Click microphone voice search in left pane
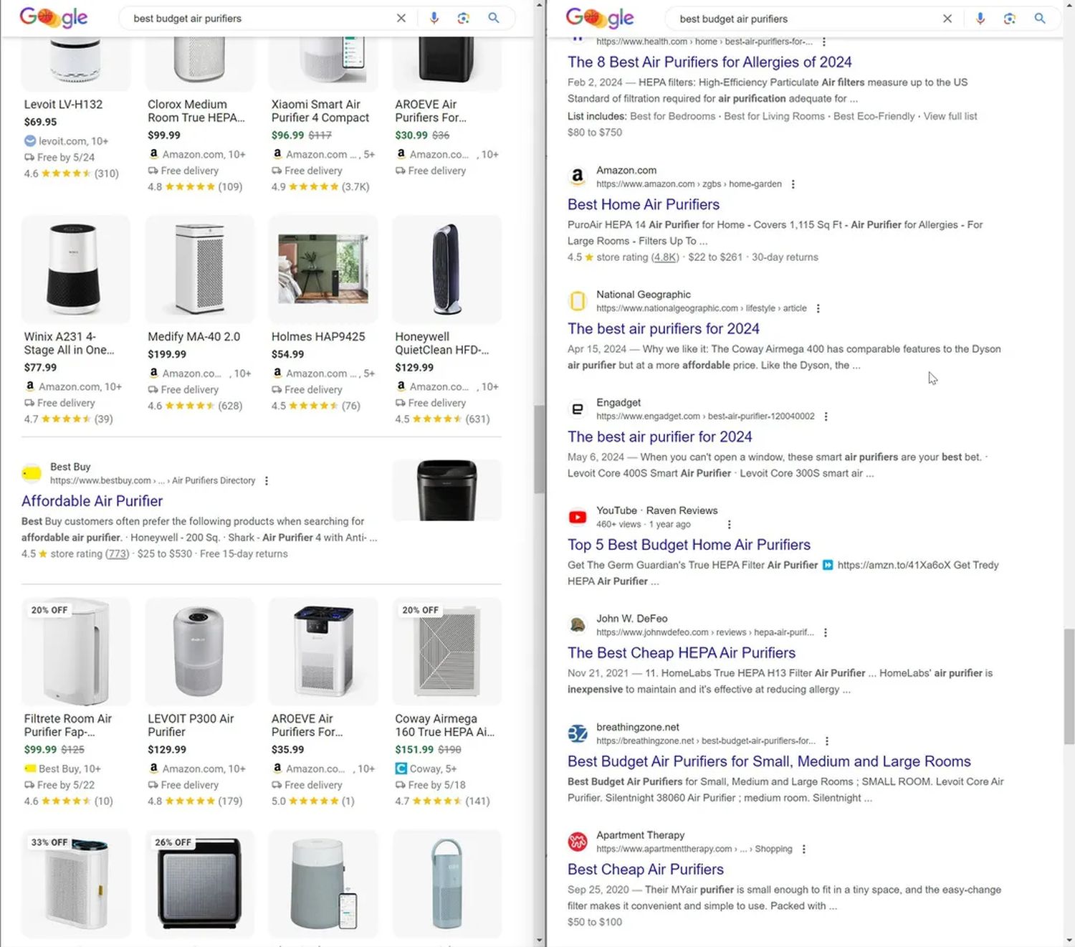 click(x=434, y=18)
